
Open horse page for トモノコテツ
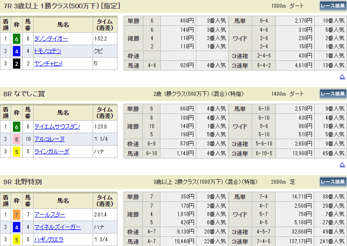(47, 51)
